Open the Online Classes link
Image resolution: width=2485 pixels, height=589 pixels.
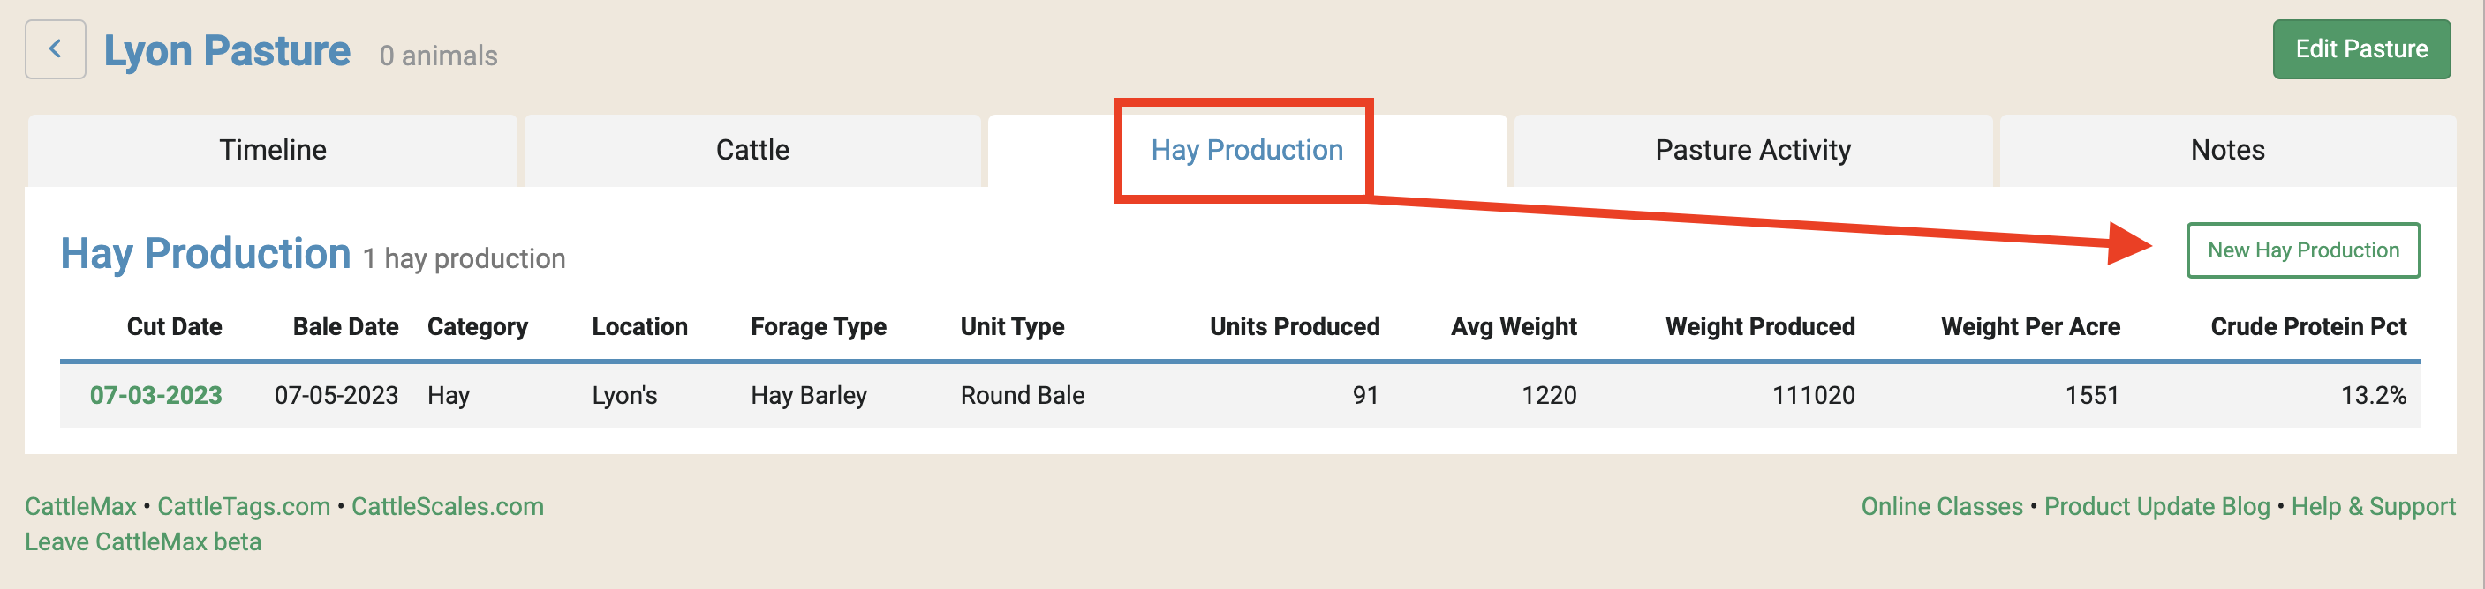[1940, 505]
